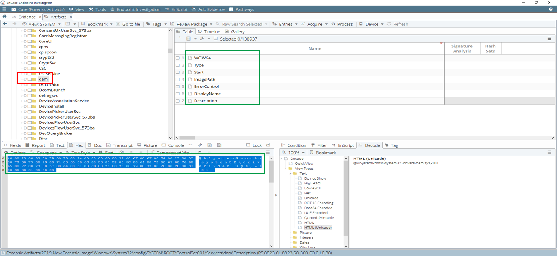
Task: Open the split-pane layout dropdown
Action: click(70, 24)
